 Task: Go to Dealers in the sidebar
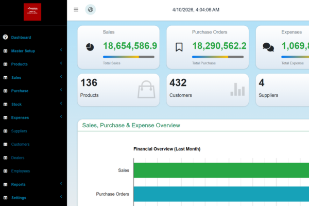(18, 158)
